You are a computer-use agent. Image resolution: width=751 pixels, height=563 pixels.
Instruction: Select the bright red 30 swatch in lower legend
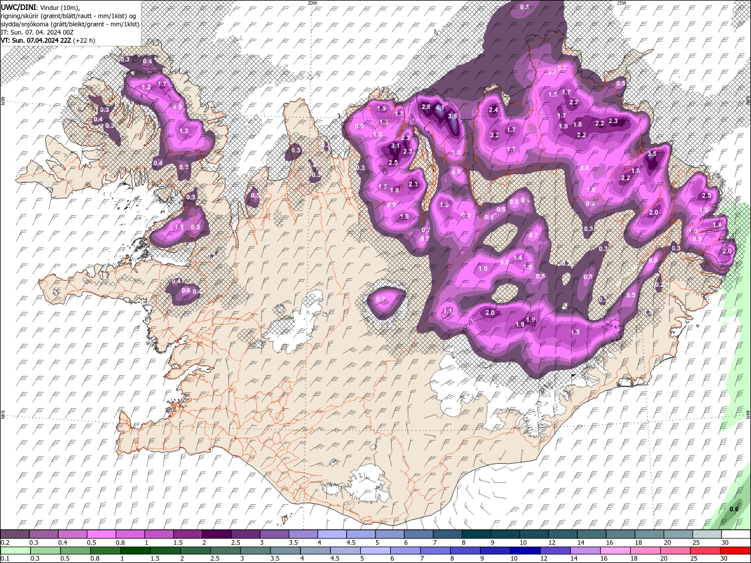[735, 551]
